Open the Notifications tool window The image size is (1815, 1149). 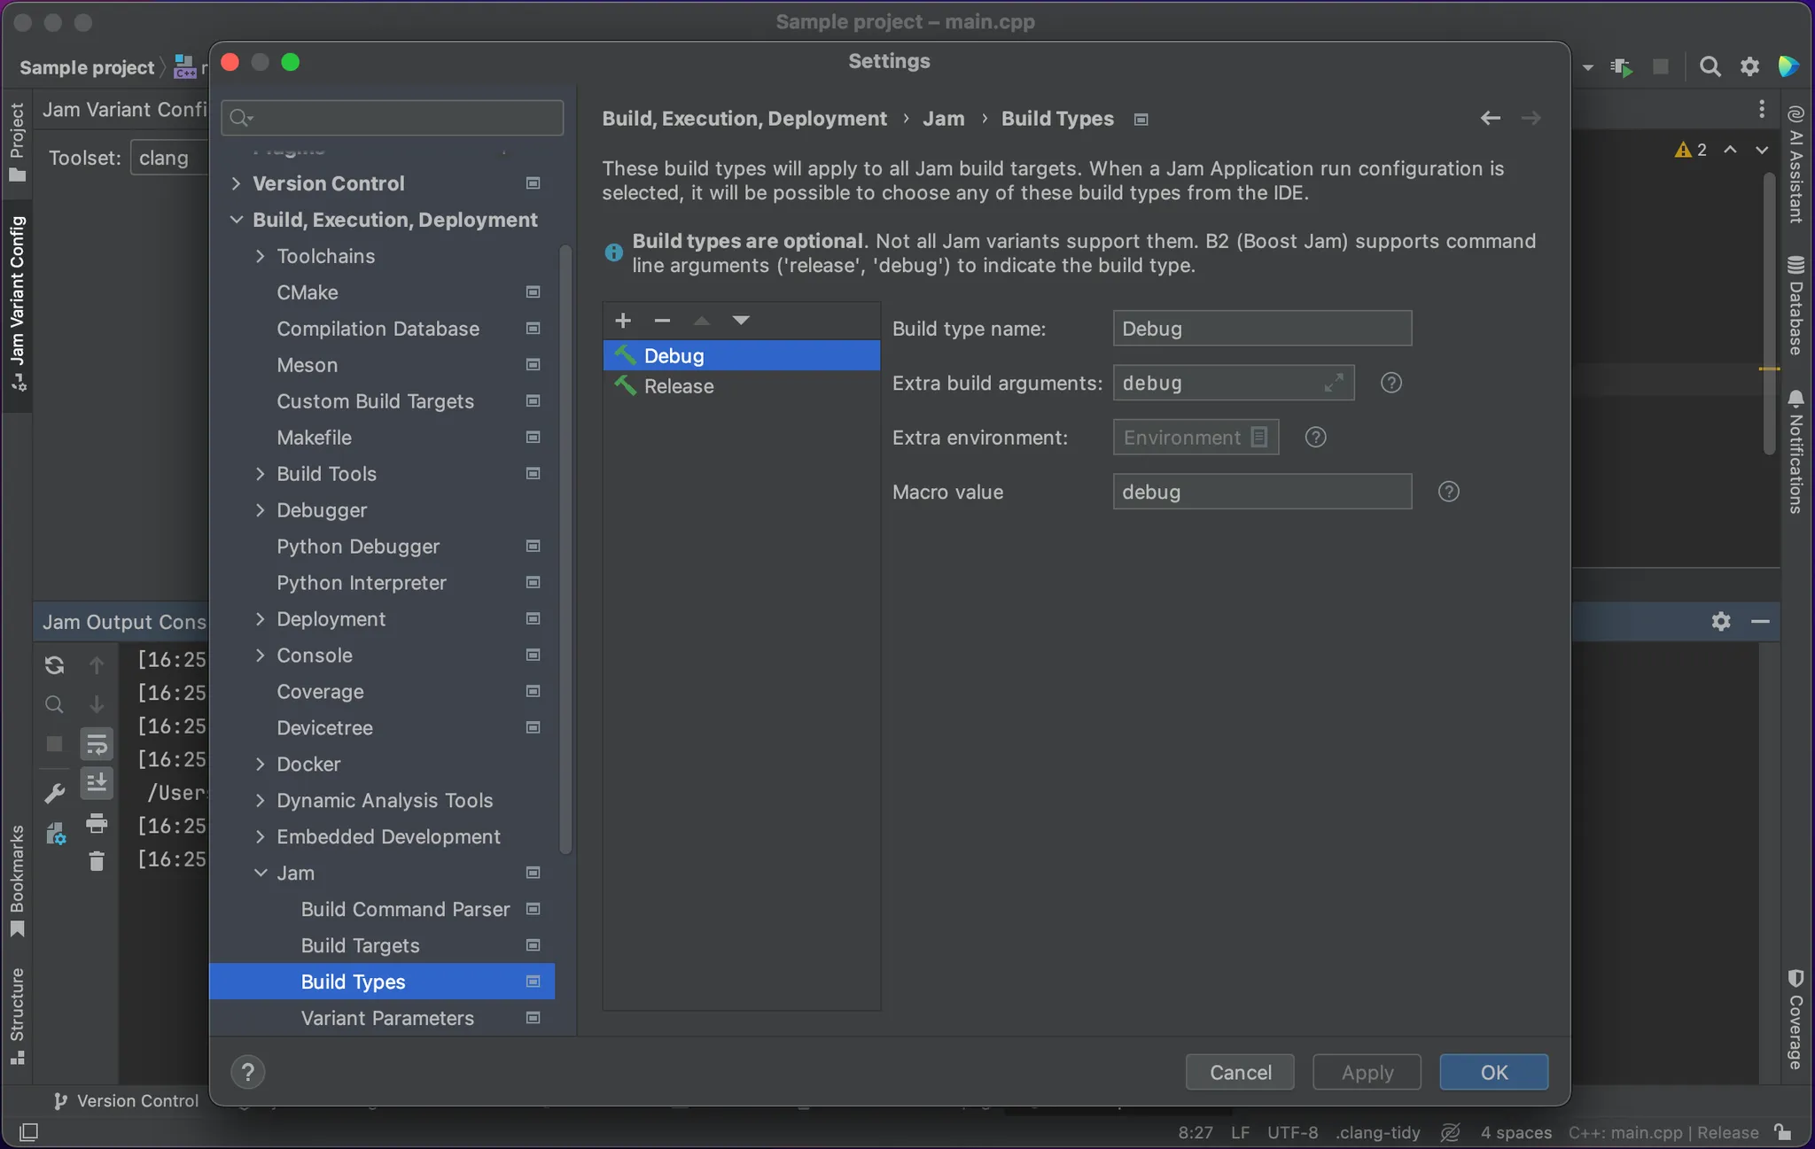tap(1796, 452)
